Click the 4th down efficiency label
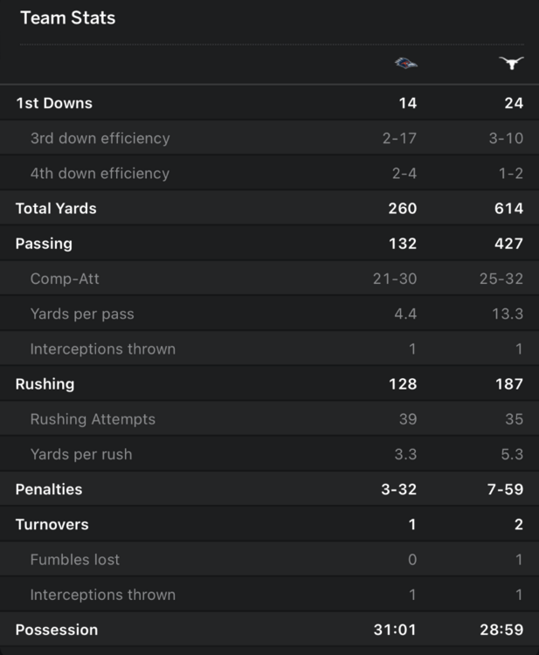Screen dimensions: 539x655 point(100,173)
